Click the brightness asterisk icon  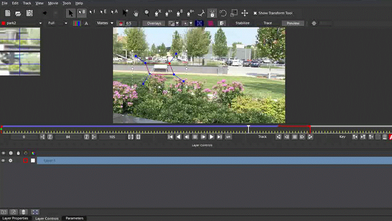pyautogui.click(x=314, y=23)
